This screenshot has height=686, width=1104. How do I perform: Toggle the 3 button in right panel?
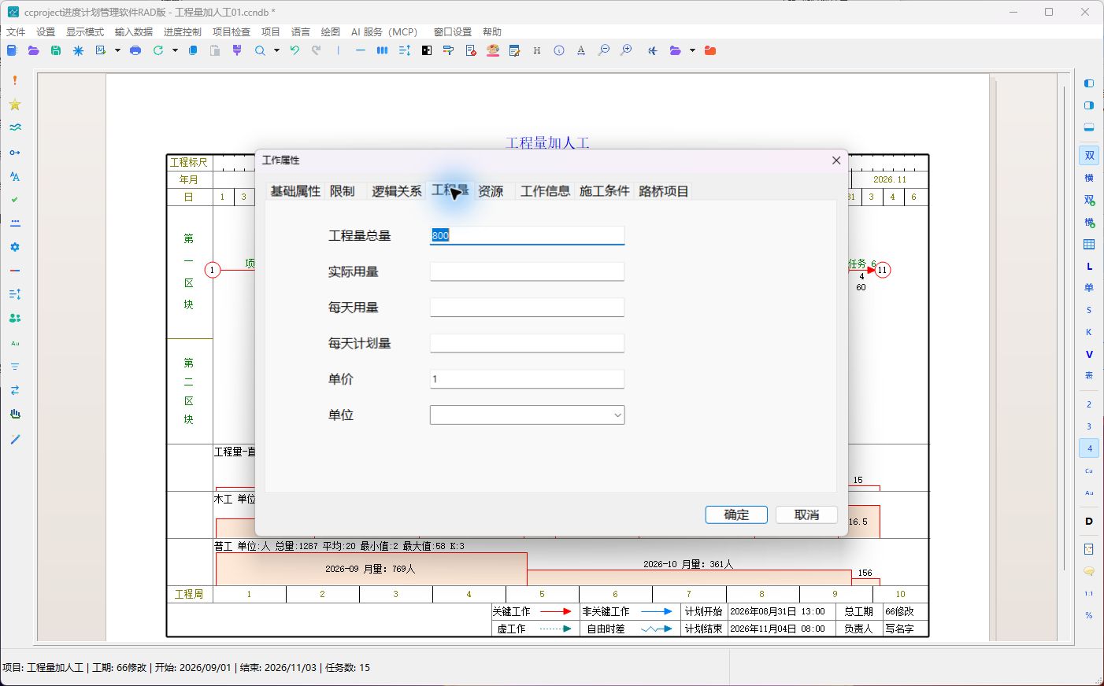(1089, 426)
